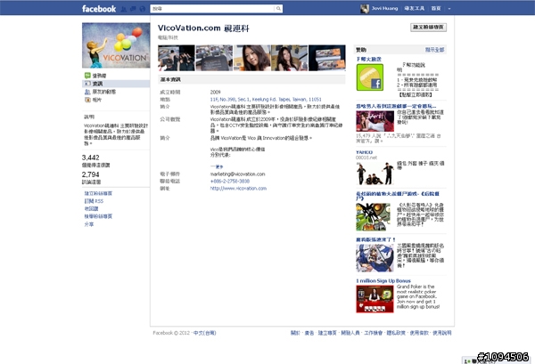Open friend requests icon in top bar
Viewport: 535px width, 364px height.
point(124,9)
